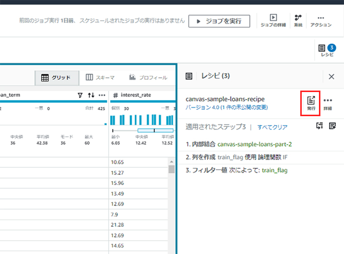Switch to the スキーマ schema tab
This screenshot has width=344, height=254.
click(100, 78)
